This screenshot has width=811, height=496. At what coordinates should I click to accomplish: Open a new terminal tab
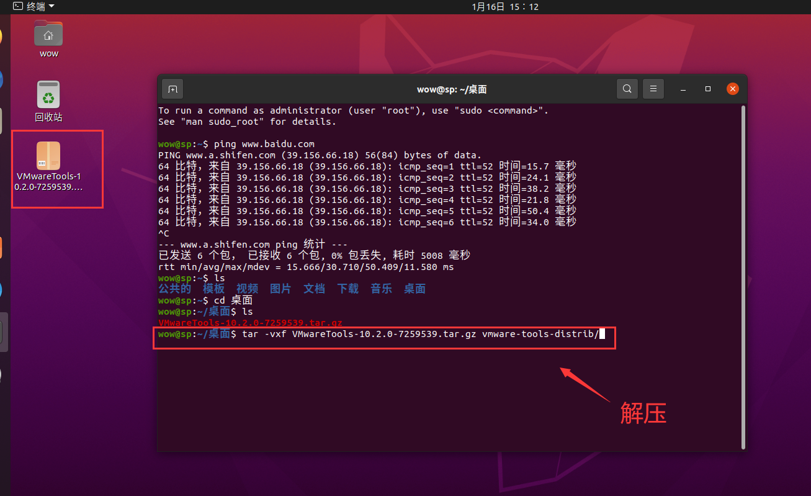(173, 89)
